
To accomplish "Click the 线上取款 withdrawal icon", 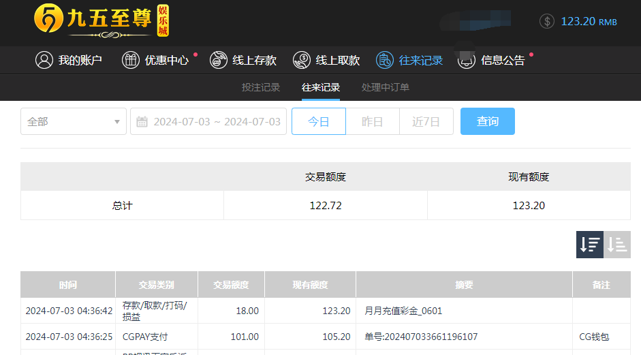I will pos(302,60).
